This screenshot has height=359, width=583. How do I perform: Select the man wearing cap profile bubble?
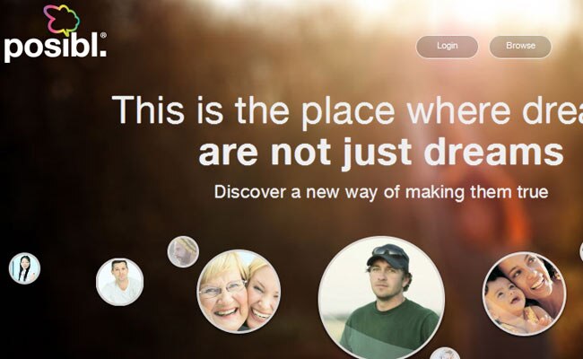381,299
